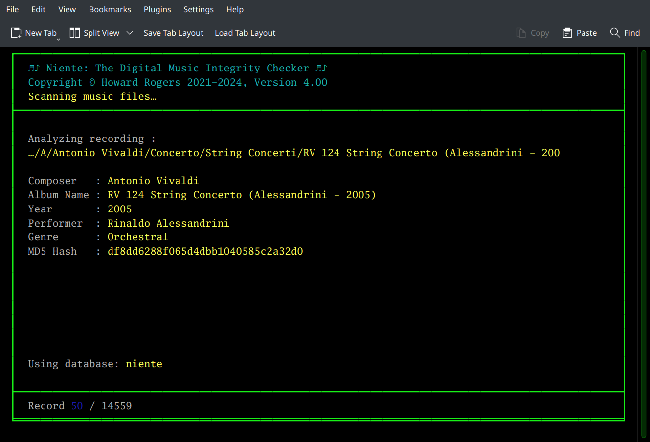Viewport: 650px width, 442px height.
Task: Click the database name niente
Action: tap(144, 364)
